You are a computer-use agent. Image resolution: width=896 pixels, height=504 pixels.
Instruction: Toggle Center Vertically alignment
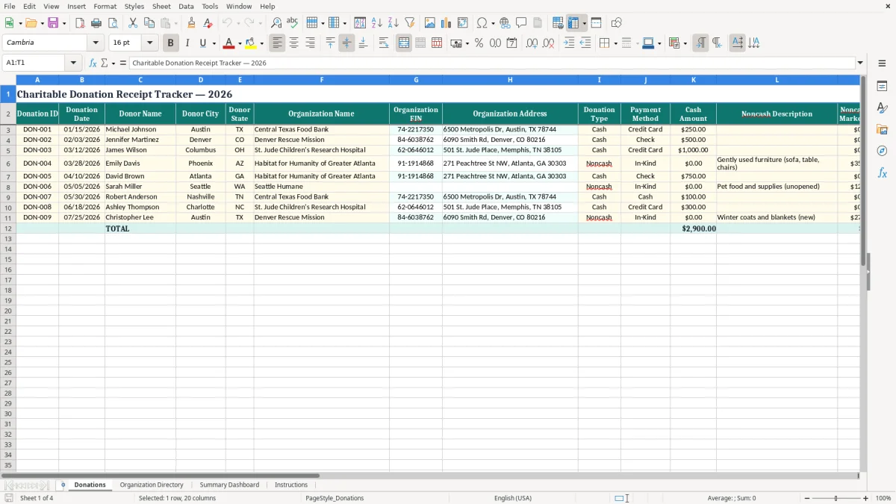click(x=347, y=43)
